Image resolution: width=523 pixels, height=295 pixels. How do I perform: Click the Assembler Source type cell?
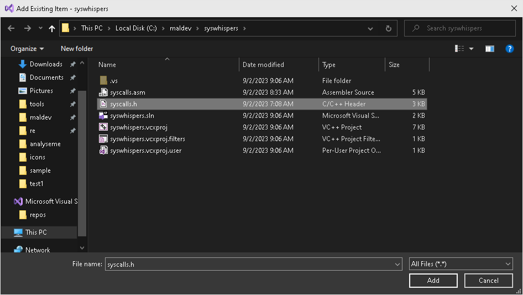click(348, 92)
